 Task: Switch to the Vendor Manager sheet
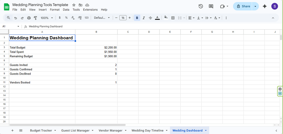click(x=111, y=130)
